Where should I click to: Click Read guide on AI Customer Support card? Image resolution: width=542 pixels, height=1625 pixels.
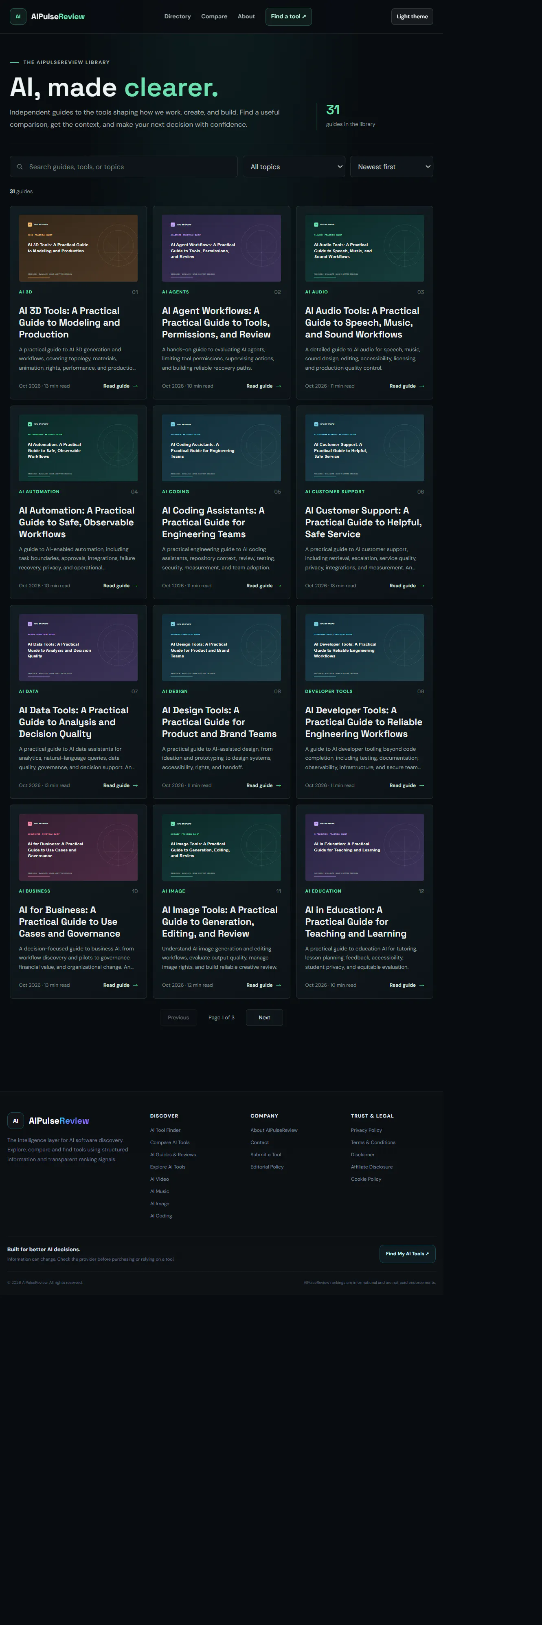pos(406,585)
